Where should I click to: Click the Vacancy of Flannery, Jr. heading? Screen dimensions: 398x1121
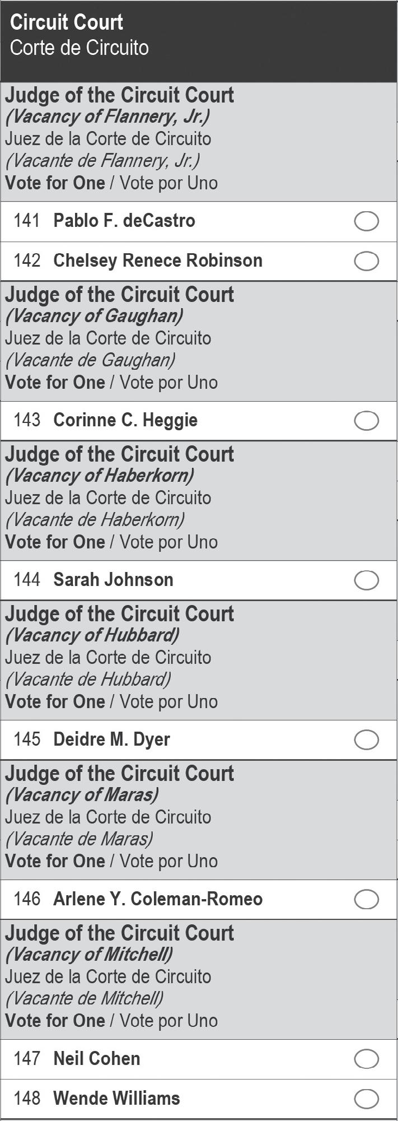pos(107,117)
